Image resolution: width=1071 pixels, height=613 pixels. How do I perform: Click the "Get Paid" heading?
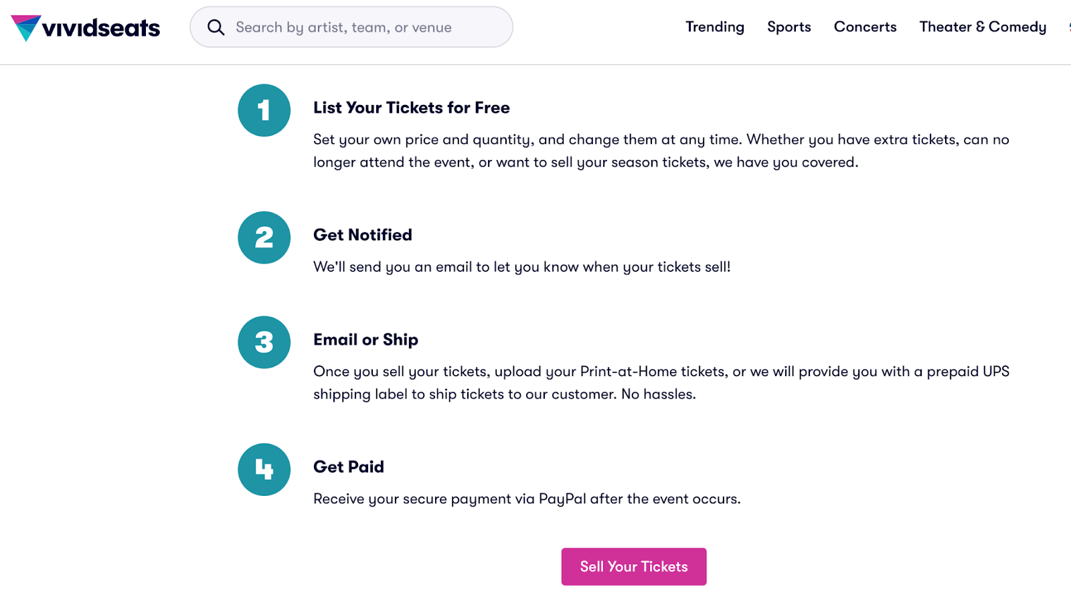tap(348, 467)
